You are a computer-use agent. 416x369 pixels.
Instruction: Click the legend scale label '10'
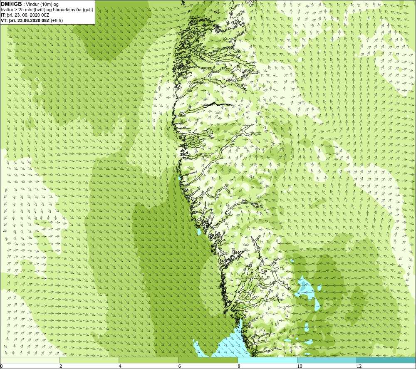point(300,366)
